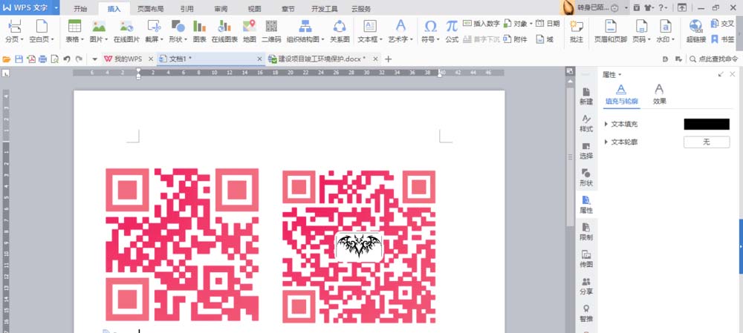Open header and footer (页眉和页脚)
743x333 pixels.
611,31
